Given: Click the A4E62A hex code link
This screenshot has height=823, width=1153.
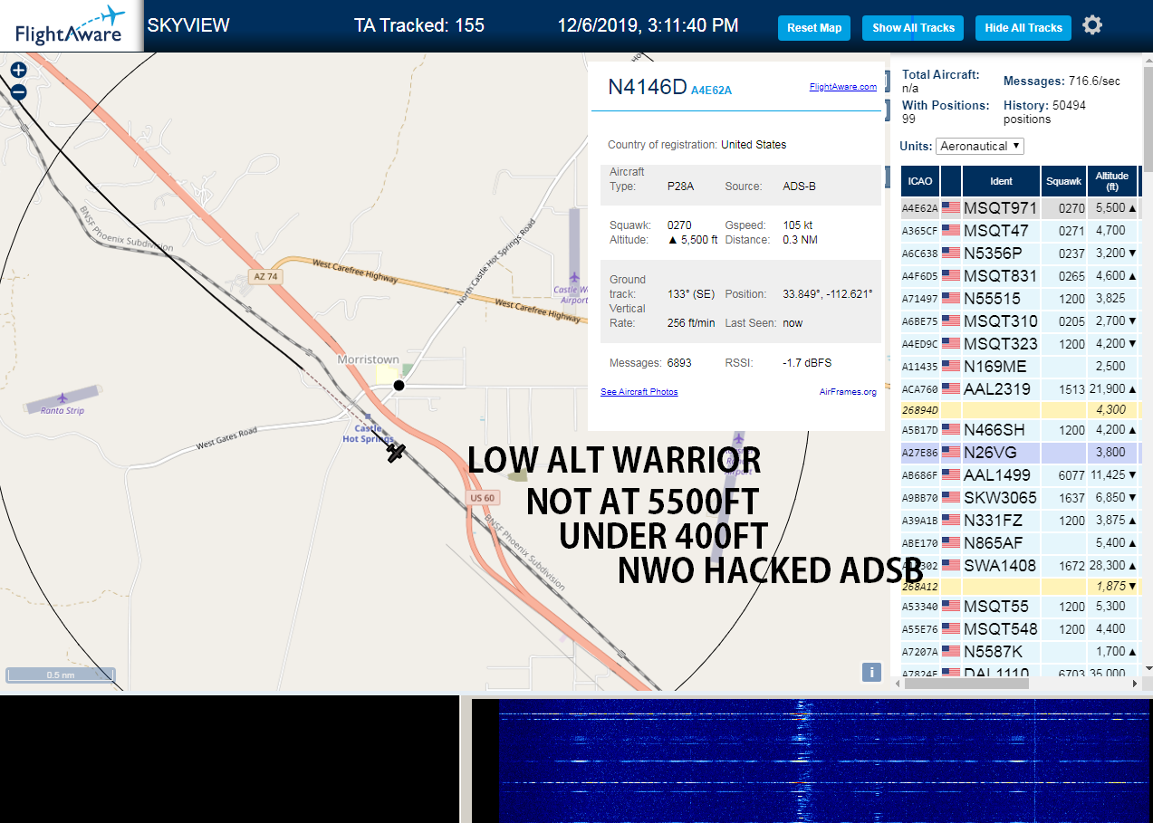Looking at the screenshot, I should pos(711,91).
